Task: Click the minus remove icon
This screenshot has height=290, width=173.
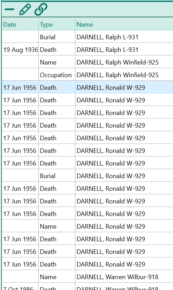Action: (x=9, y=9)
